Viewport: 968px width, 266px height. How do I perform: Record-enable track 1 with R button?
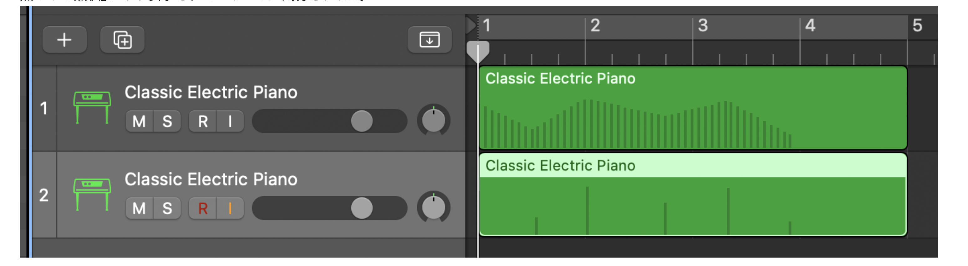pyautogui.click(x=203, y=121)
